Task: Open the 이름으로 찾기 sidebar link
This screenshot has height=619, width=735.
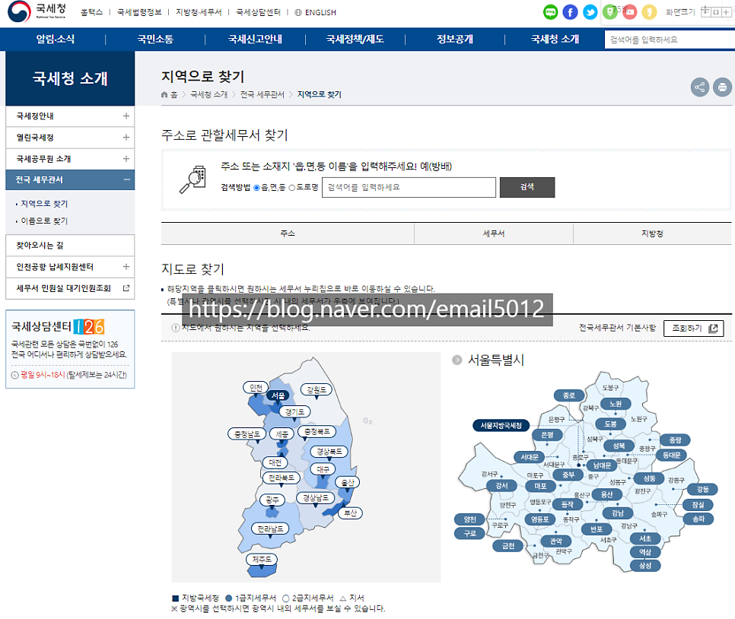Action: [x=44, y=221]
